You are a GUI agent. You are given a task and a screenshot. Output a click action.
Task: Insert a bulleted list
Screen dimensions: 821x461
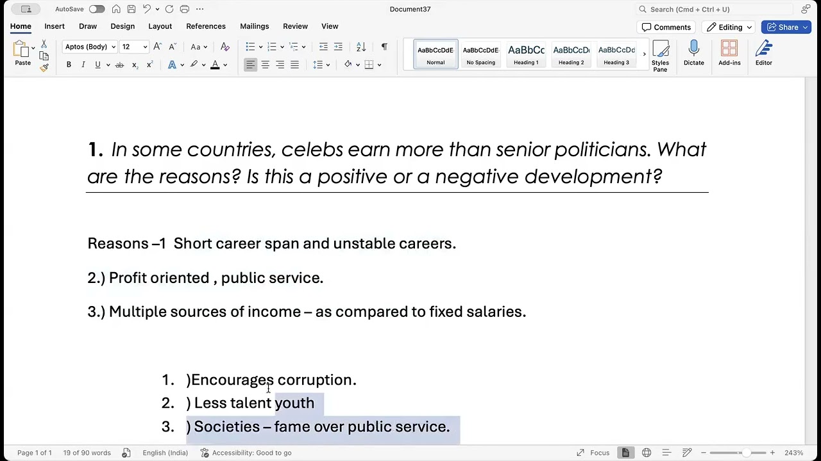point(250,47)
